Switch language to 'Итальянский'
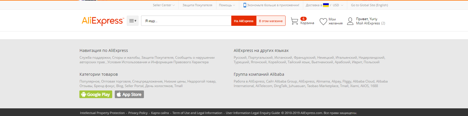Image resolution: width=468 pixels, height=116 pixels. click(x=346, y=58)
